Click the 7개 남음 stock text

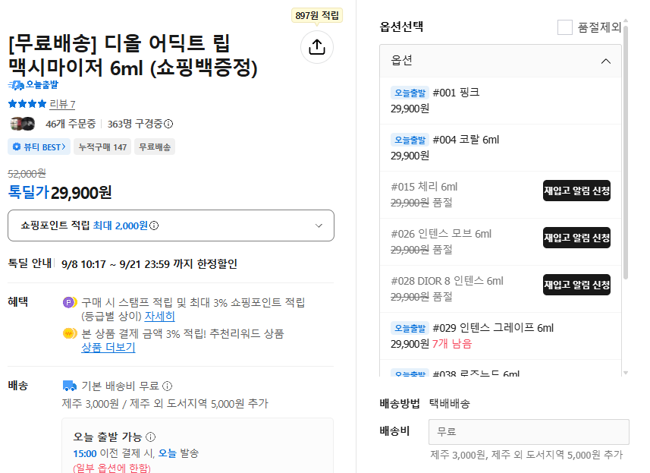(x=452, y=344)
